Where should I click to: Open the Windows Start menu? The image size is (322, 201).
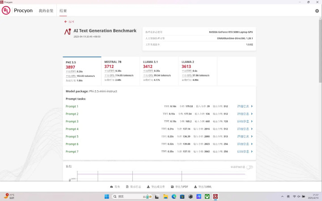(x=107, y=197)
